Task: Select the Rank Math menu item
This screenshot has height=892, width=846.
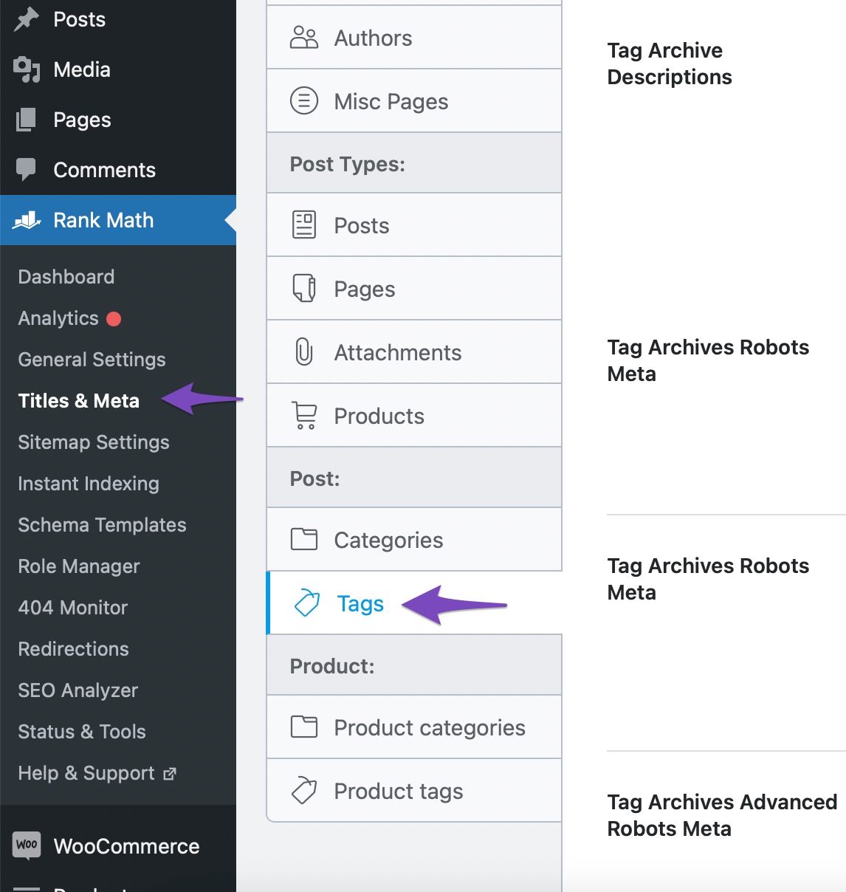Action: 118,220
